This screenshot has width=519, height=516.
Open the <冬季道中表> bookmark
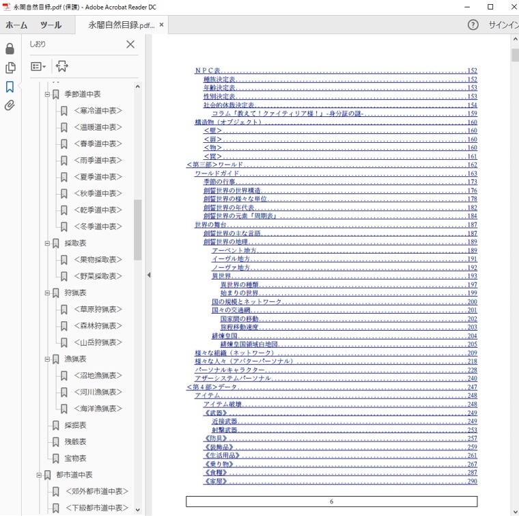point(98,226)
